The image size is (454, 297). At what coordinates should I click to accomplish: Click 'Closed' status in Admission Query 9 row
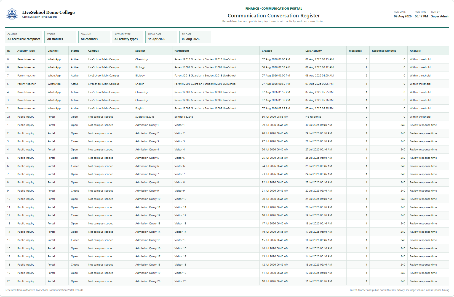pyautogui.click(x=75, y=191)
